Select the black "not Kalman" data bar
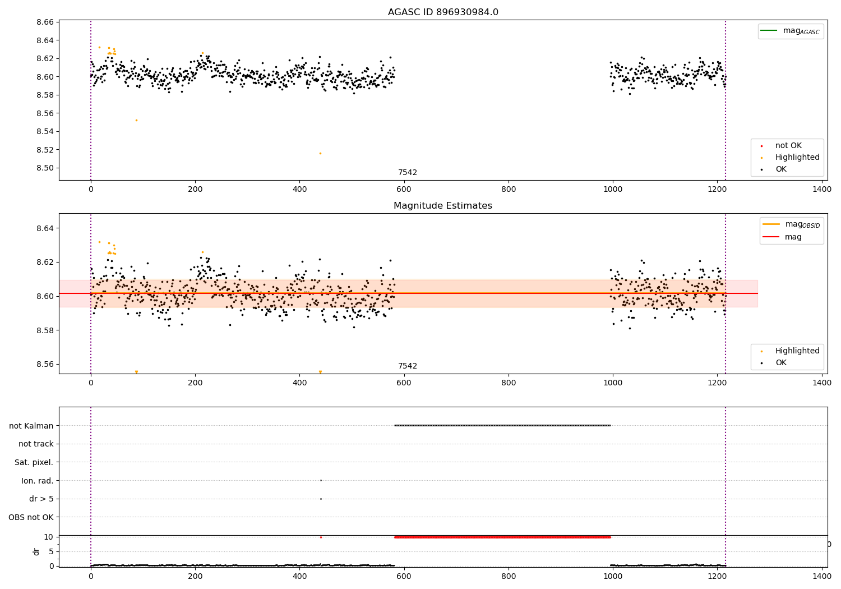 point(502,425)
